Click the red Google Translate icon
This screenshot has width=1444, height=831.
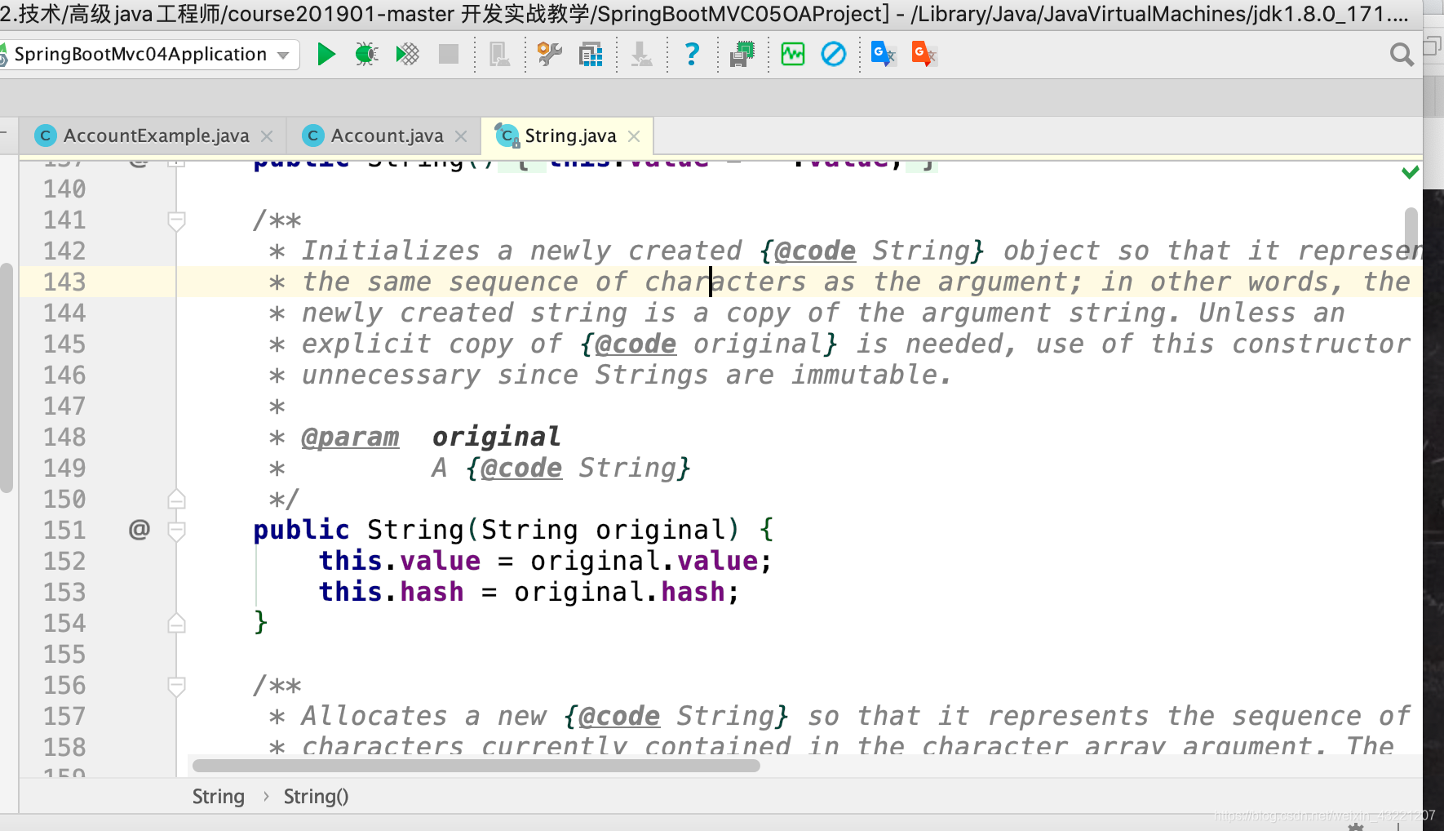click(x=924, y=55)
